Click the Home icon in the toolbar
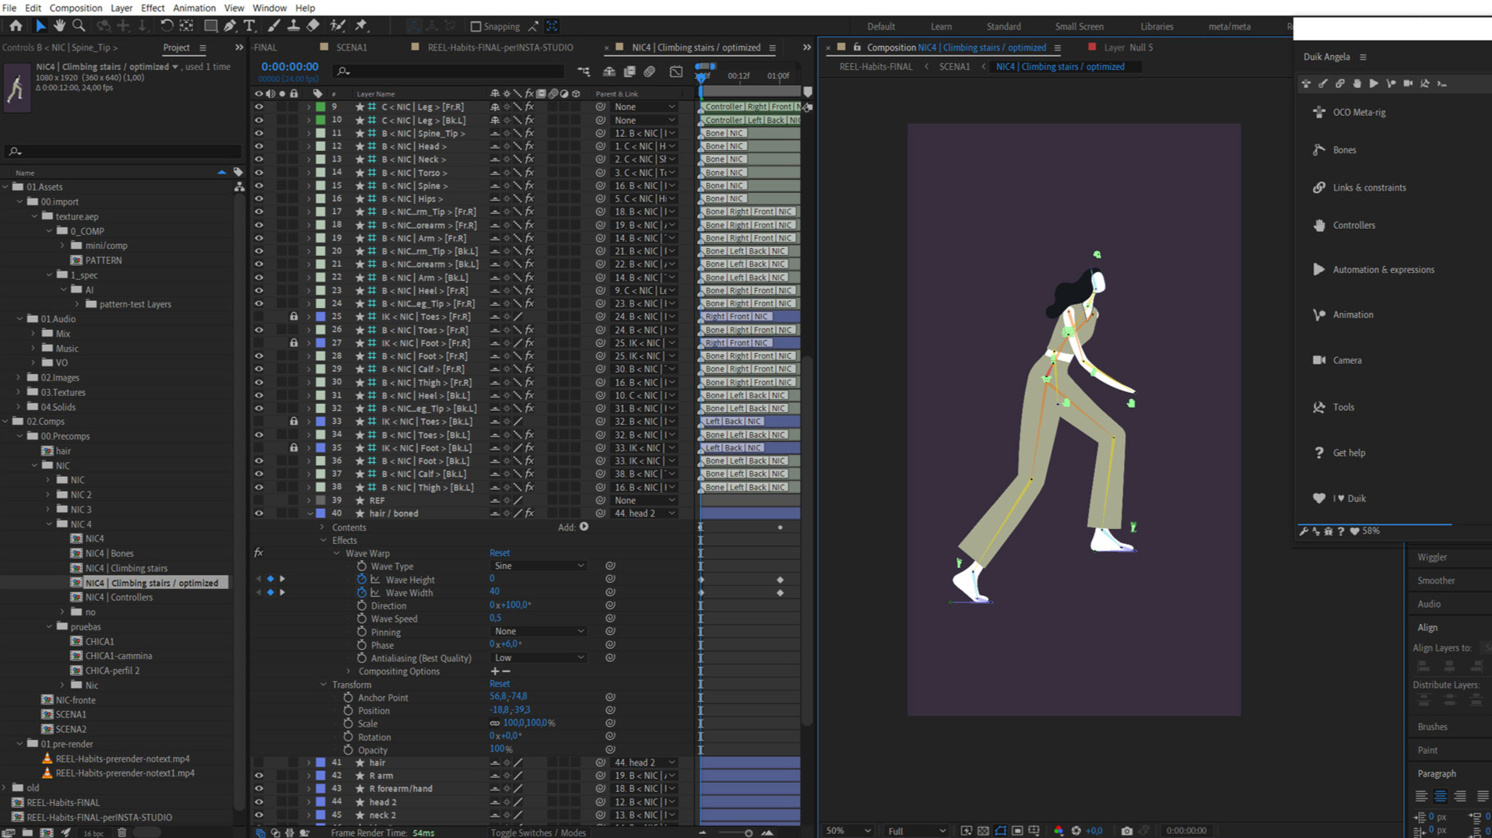Image resolution: width=1492 pixels, height=838 pixels. pyautogui.click(x=16, y=26)
